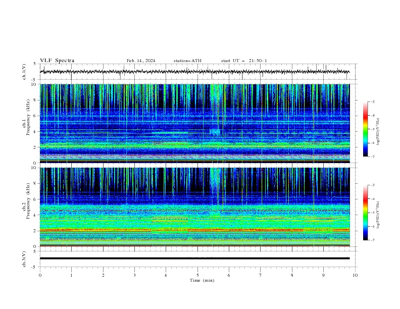Click time axis tick label "1"
Screen dimensions: 400x309
[x=71, y=275]
